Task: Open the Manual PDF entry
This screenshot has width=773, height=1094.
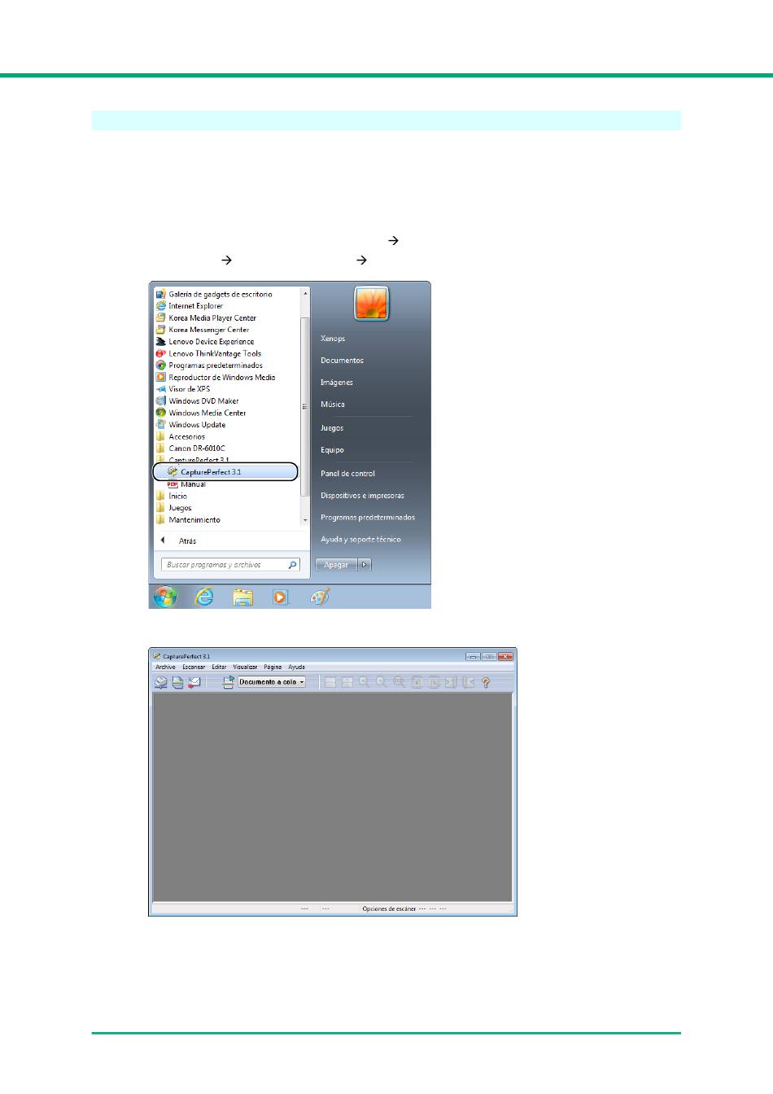Action: (x=186, y=484)
